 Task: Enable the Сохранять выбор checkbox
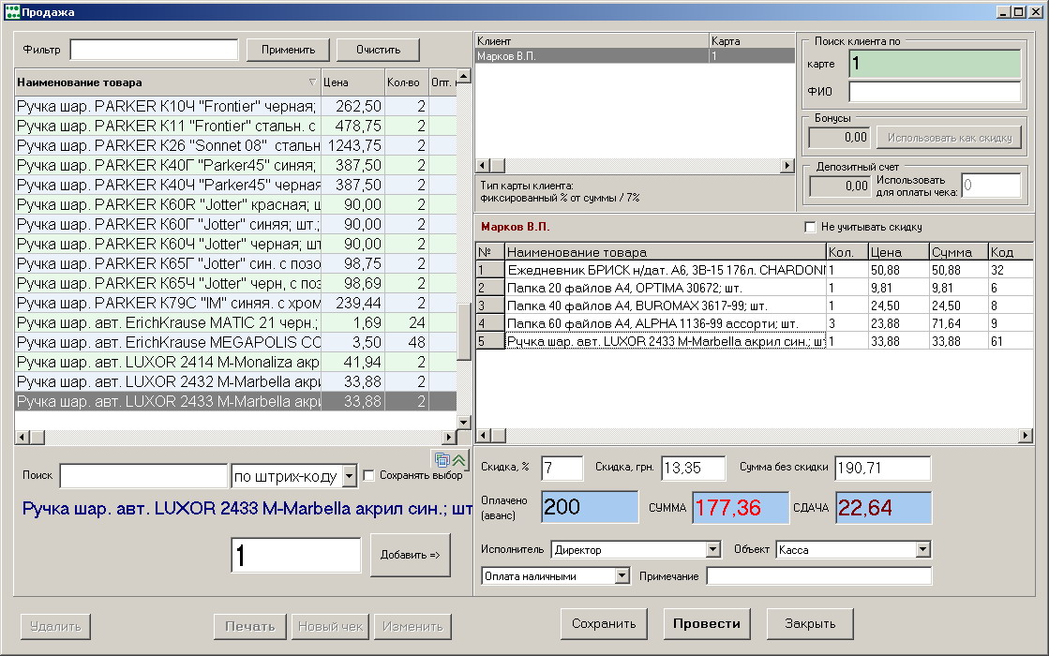coord(368,475)
